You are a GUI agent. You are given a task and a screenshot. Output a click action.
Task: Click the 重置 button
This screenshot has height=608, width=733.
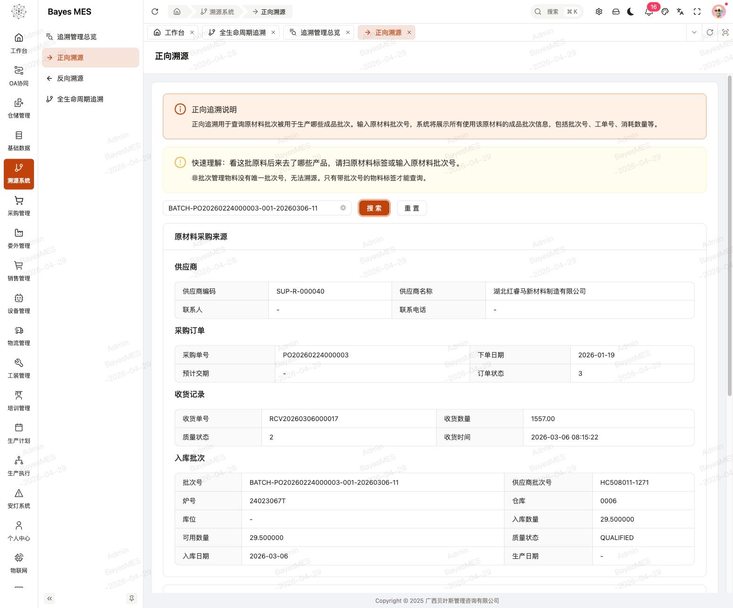412,208
